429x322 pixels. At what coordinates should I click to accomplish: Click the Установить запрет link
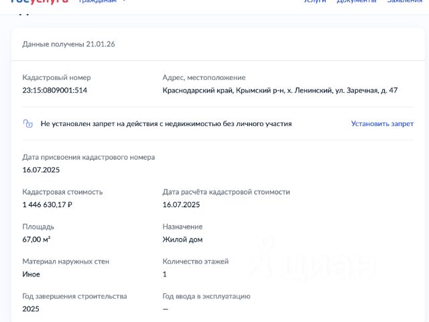(382, 123)
